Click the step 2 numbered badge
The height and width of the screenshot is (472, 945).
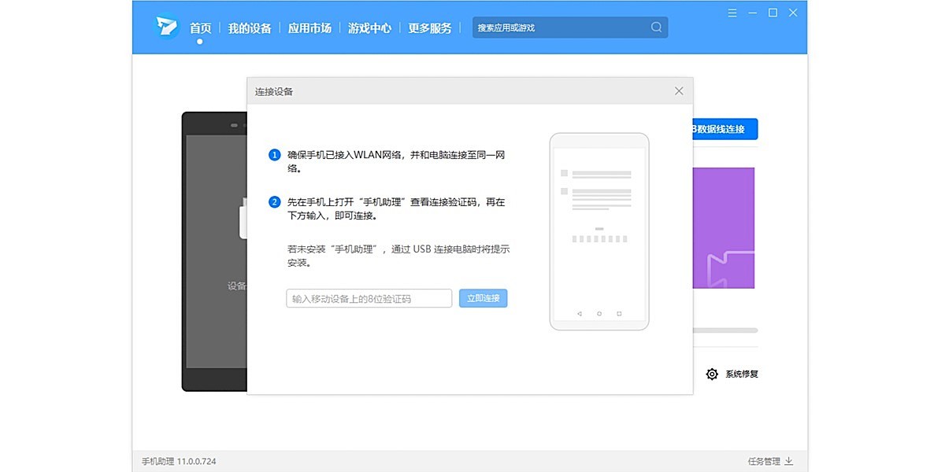click(x=274, y=201)
